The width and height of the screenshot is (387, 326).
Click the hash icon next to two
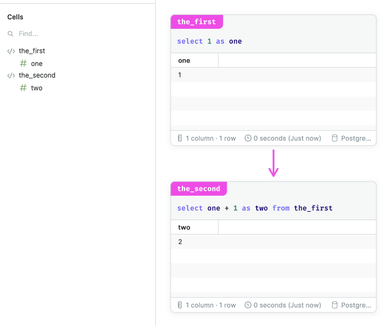[x=23, y=88]
